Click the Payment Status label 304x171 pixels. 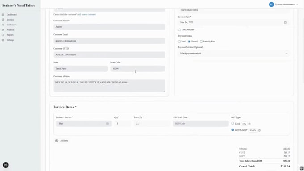click(x=185, y=36)
